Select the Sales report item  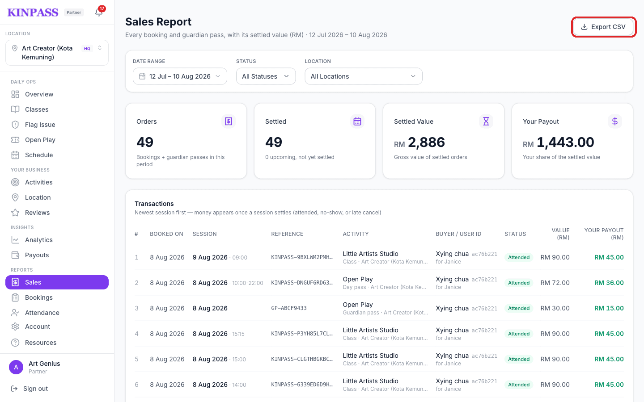point(57,282)
